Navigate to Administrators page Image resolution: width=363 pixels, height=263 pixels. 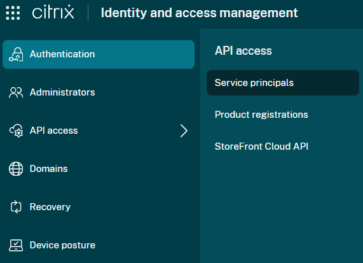click(62, 92)
